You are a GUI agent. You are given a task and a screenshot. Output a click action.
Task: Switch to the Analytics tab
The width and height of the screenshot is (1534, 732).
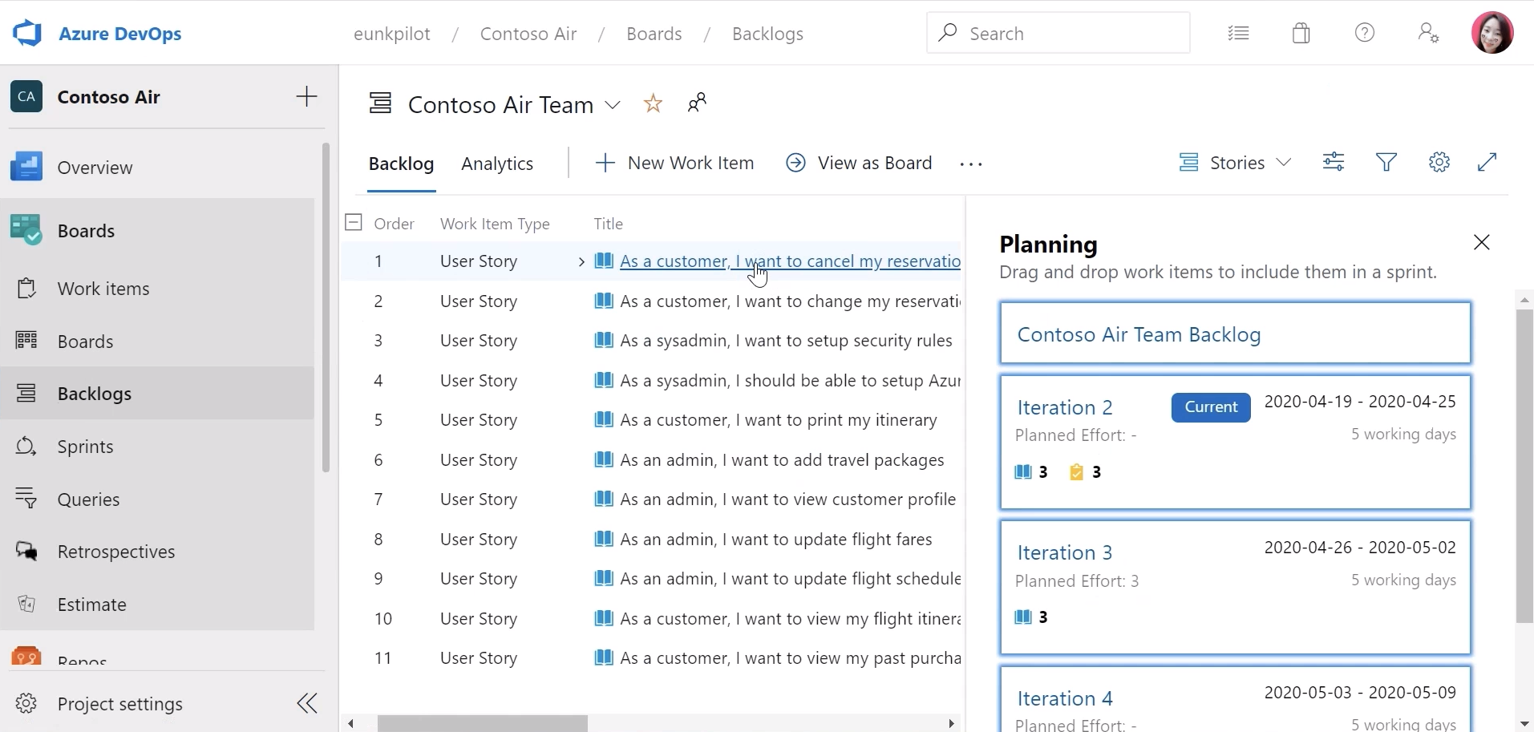(x=497, y=164)
